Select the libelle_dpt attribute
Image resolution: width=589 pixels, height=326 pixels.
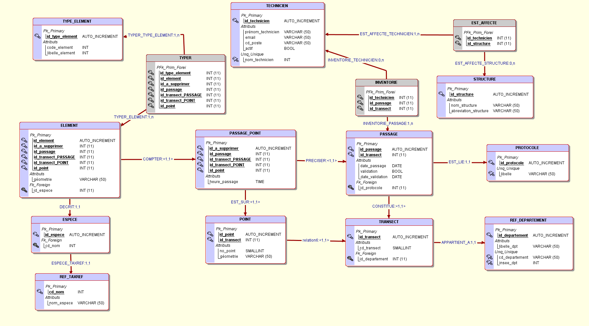click(x=508, y=246)
